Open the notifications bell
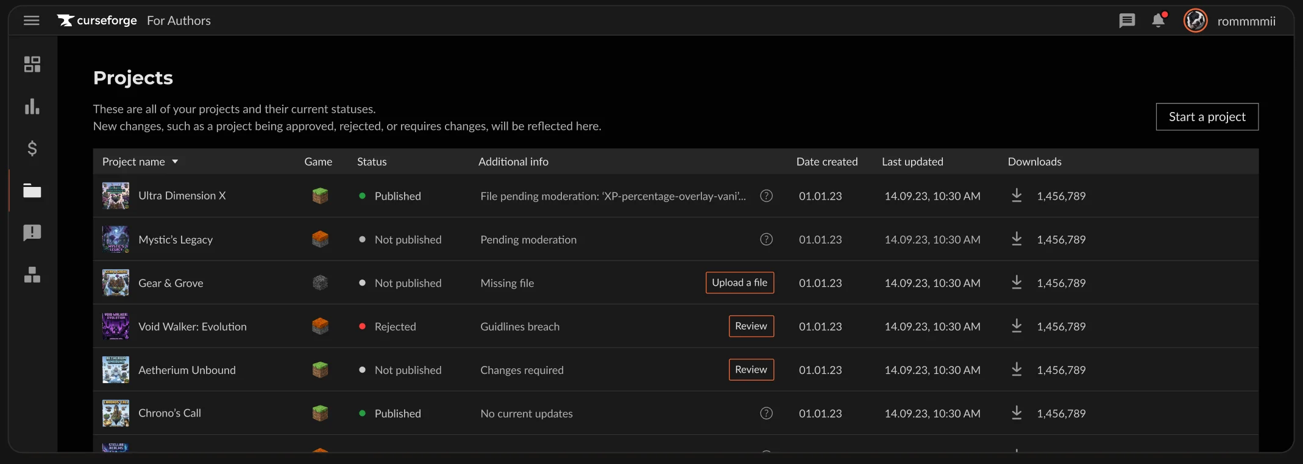The width and height of the screenshot is (1303, 464). pos(1159,20)
